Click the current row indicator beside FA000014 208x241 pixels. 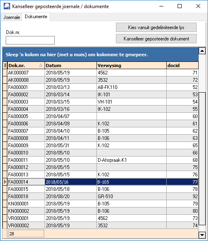[5, 182]
